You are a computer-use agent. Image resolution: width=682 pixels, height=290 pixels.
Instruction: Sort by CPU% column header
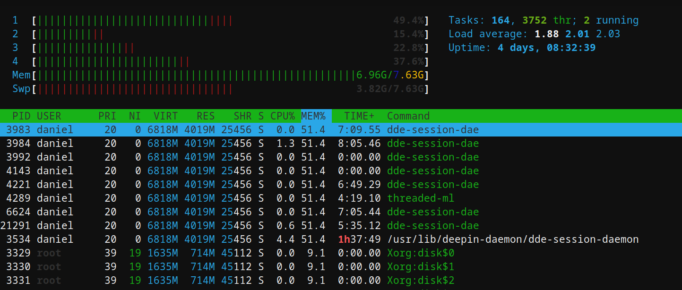[x=283, y=116]
